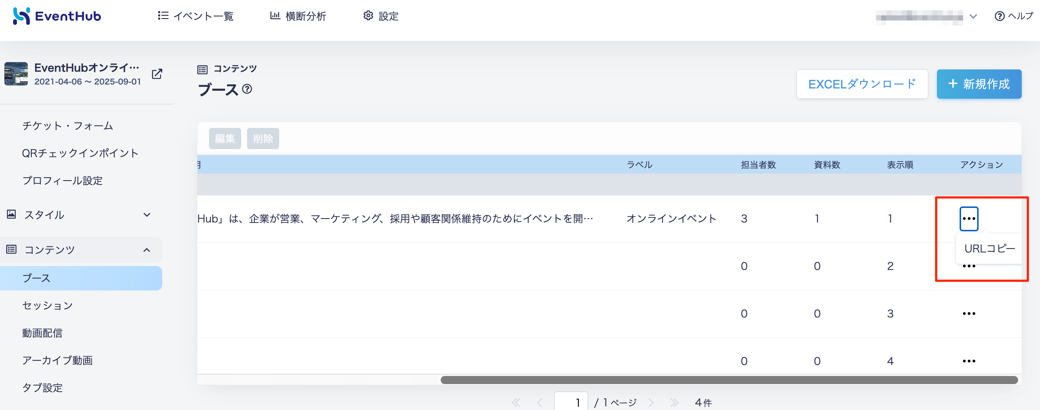Click the 表示順 column header
The image size is (1040, 410).
point(900,165)
